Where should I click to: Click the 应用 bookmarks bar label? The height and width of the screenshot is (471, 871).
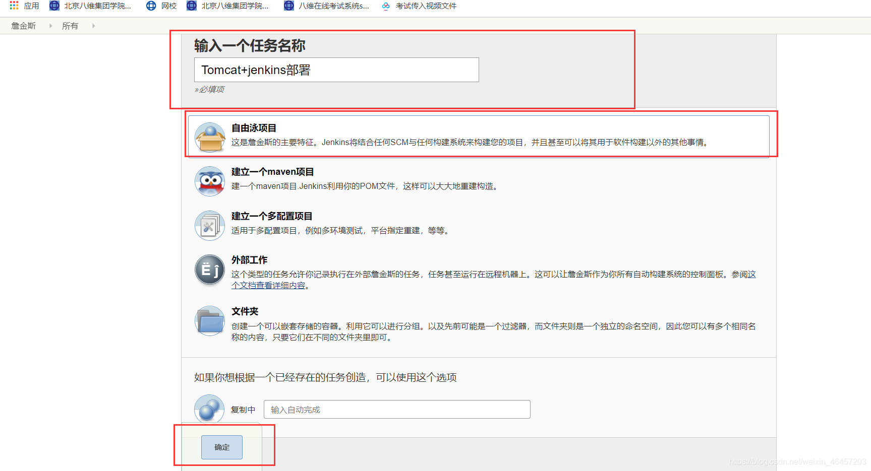pyautogui.click(x=31, y=6)
